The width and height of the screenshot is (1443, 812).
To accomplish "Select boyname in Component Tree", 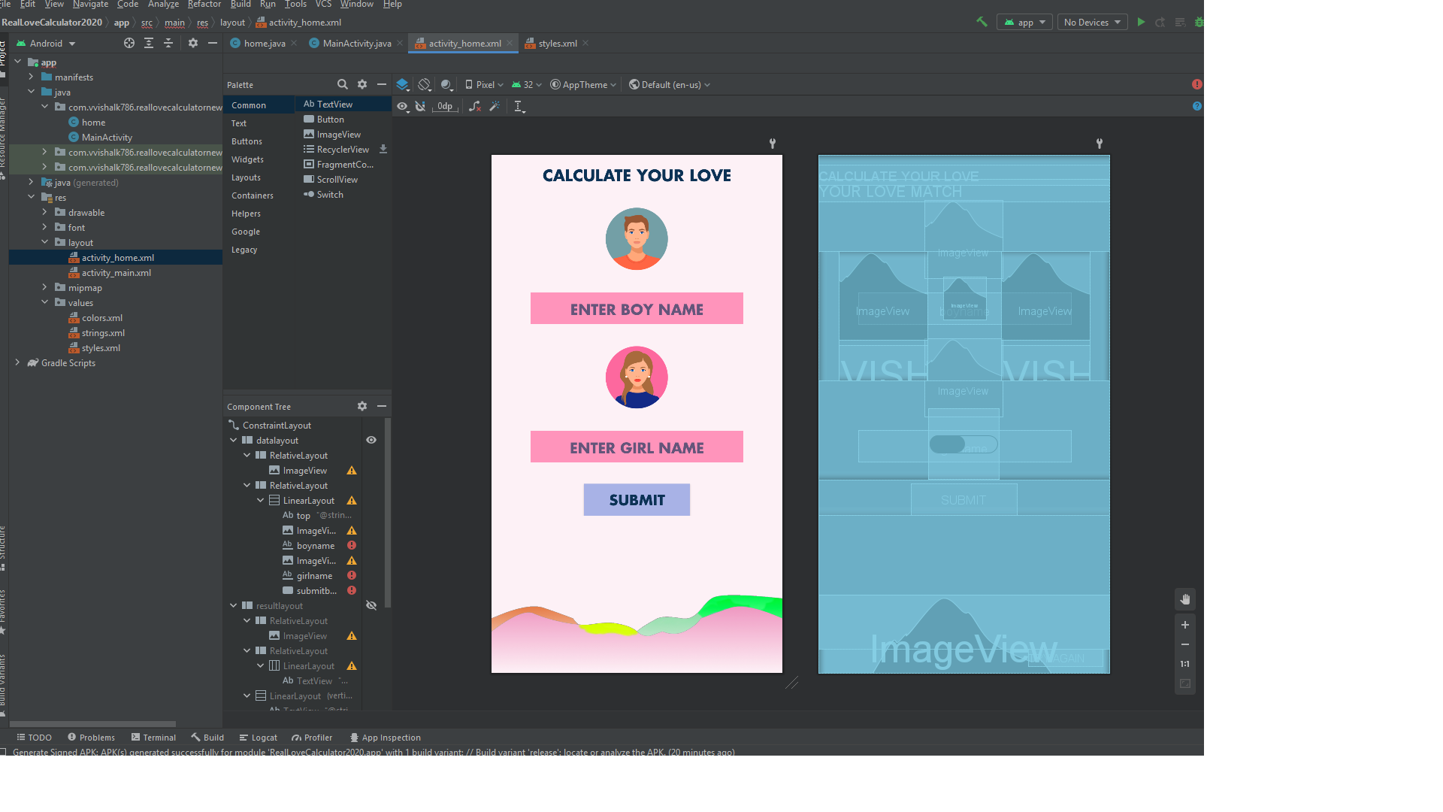I will [x=315, y=545].
